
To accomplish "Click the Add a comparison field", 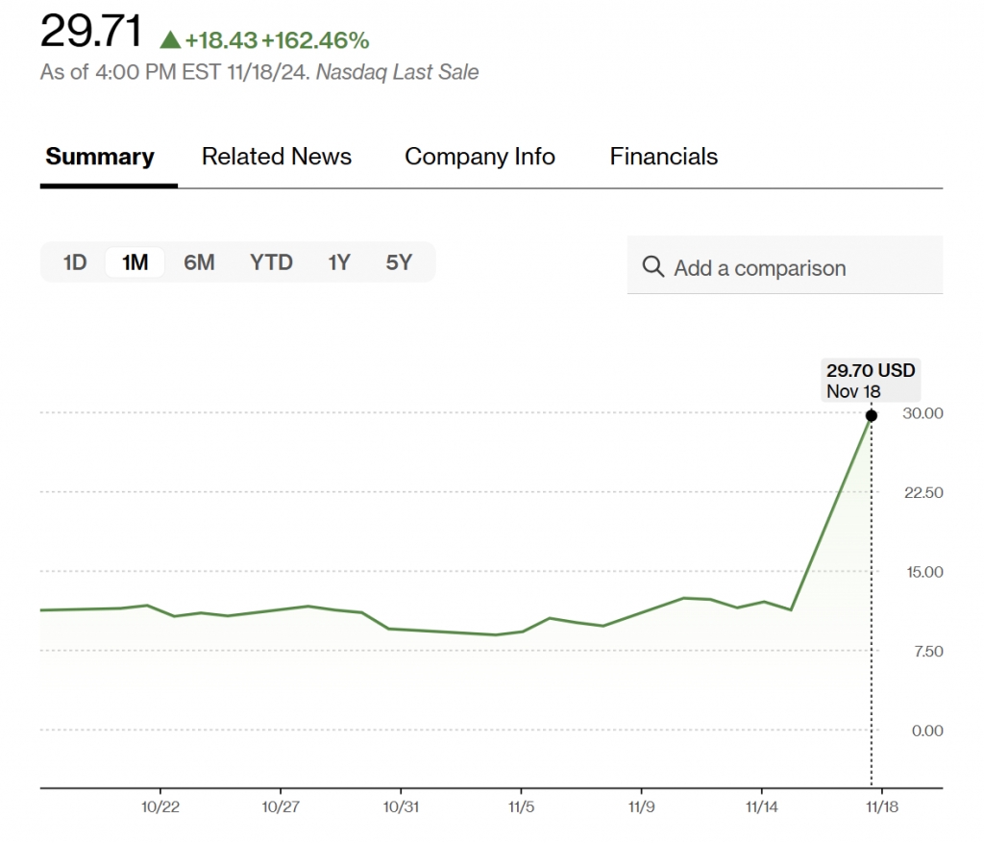I will [x=784, y=268].
